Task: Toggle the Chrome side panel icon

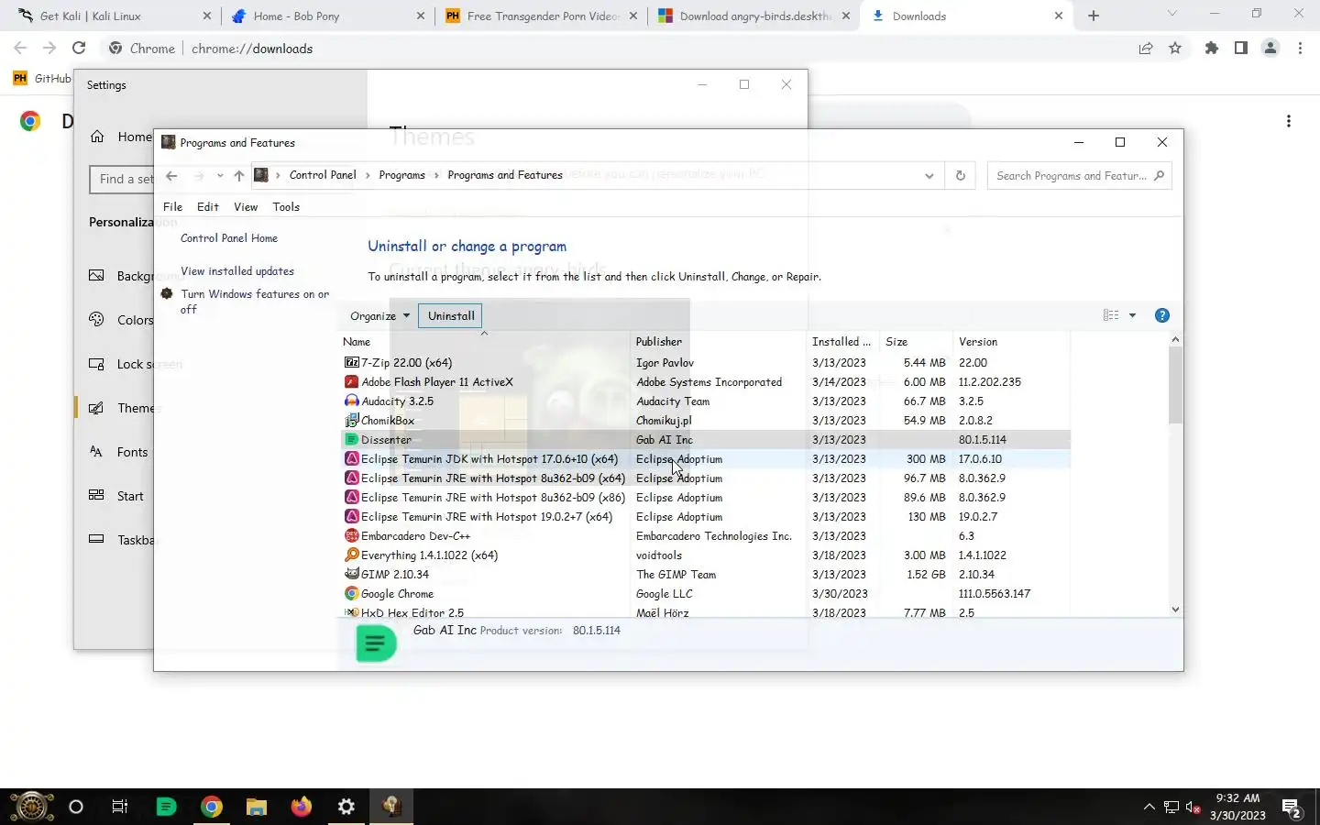Action: point(1241,48)
